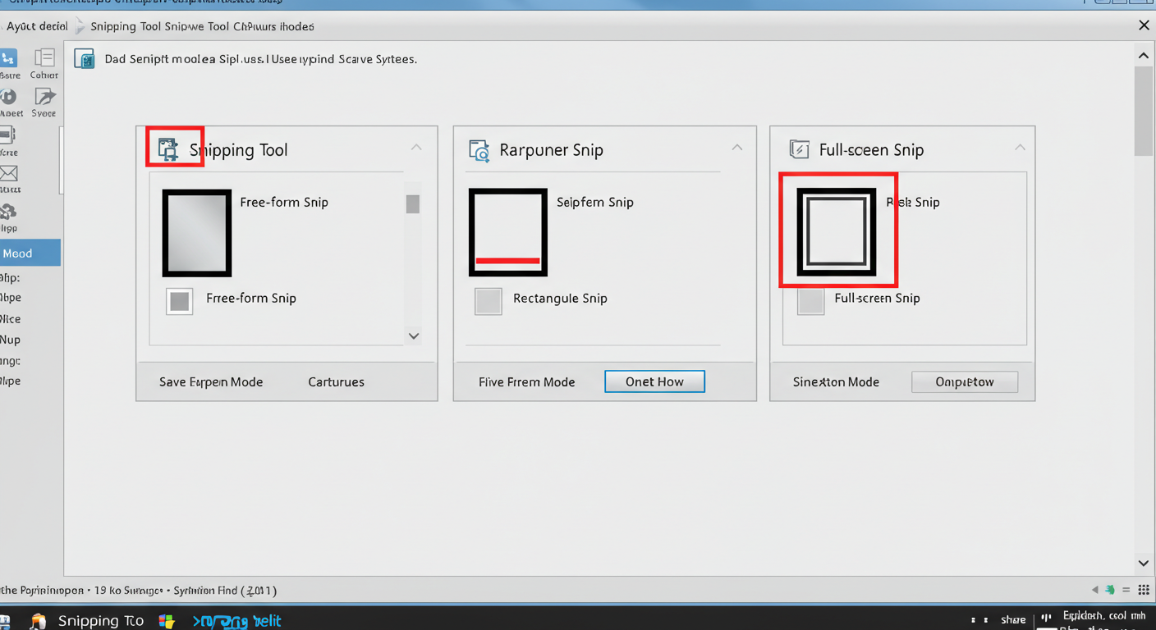Select the Aaeet sidebar icon
The width and height of the screenshot is (1156, 630).
pyautogui.click(x=8, y=97)
